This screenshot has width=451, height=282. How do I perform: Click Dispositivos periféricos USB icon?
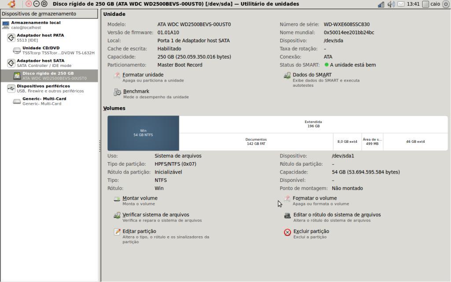coord(11,88)
